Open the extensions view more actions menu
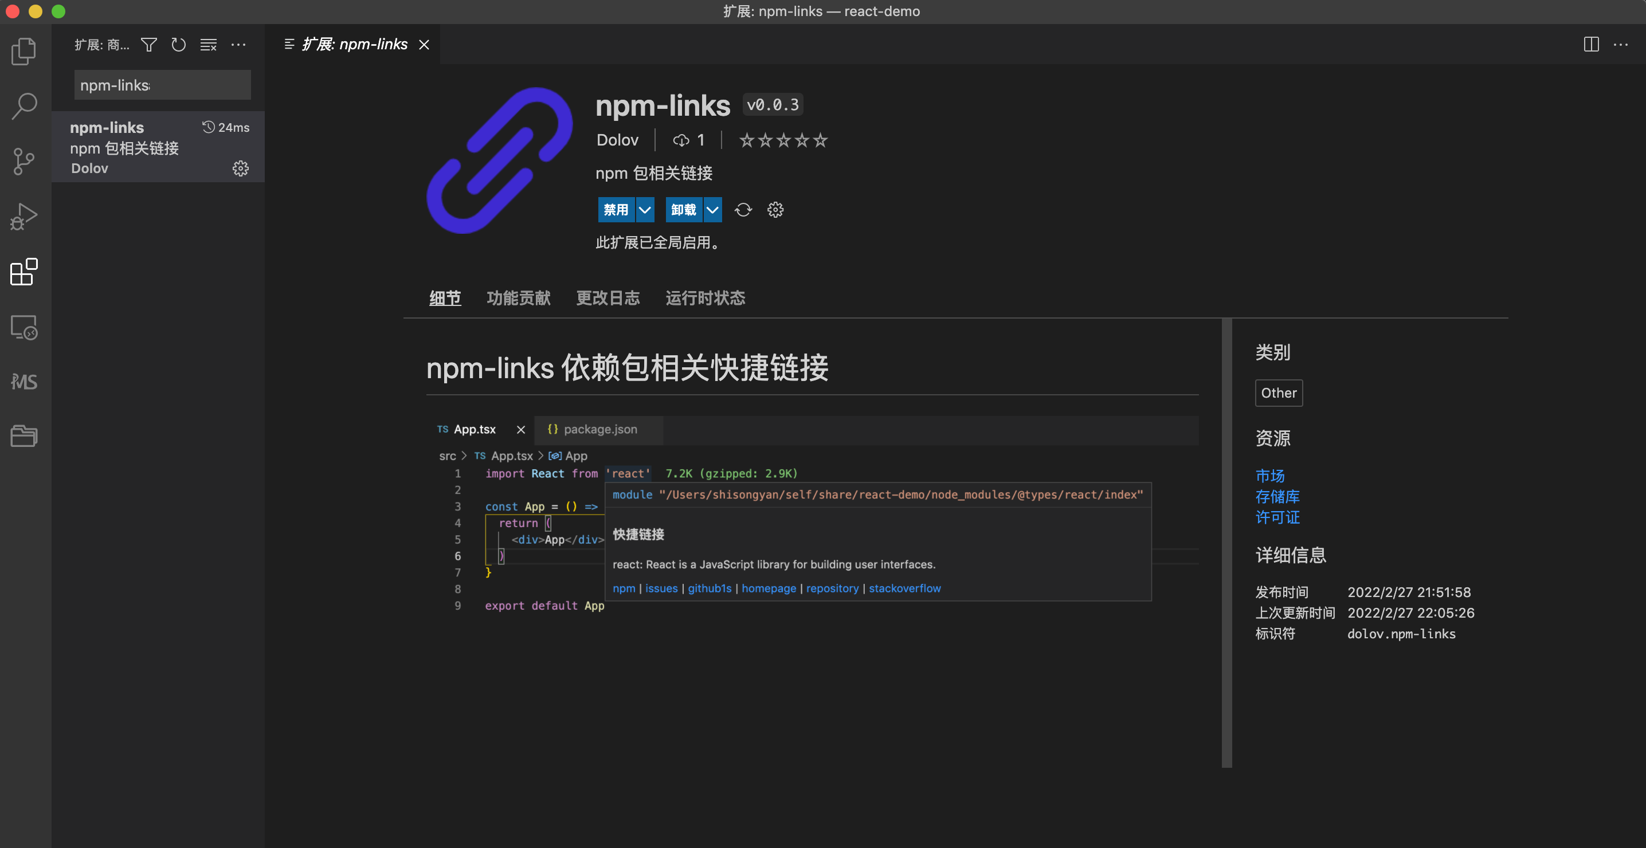The height and width of the screenshot is (848, 1646). 239,45
